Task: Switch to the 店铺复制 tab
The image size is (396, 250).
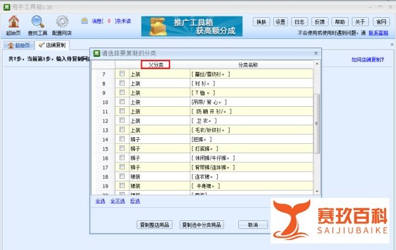Action: pos(52,45)
